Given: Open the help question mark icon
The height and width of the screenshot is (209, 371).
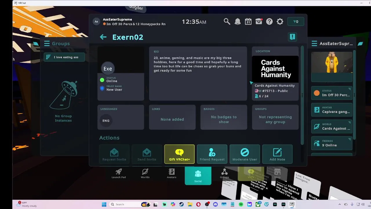Looking at the screenshot, I should click(x=269, y=21).
